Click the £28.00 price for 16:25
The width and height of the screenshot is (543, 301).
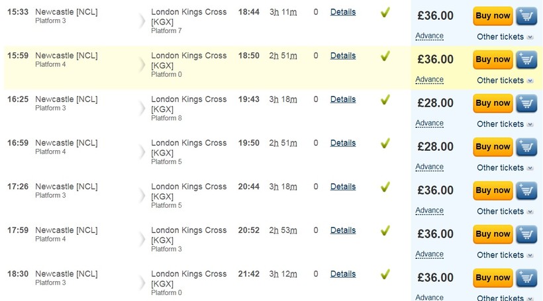point(435,103)
